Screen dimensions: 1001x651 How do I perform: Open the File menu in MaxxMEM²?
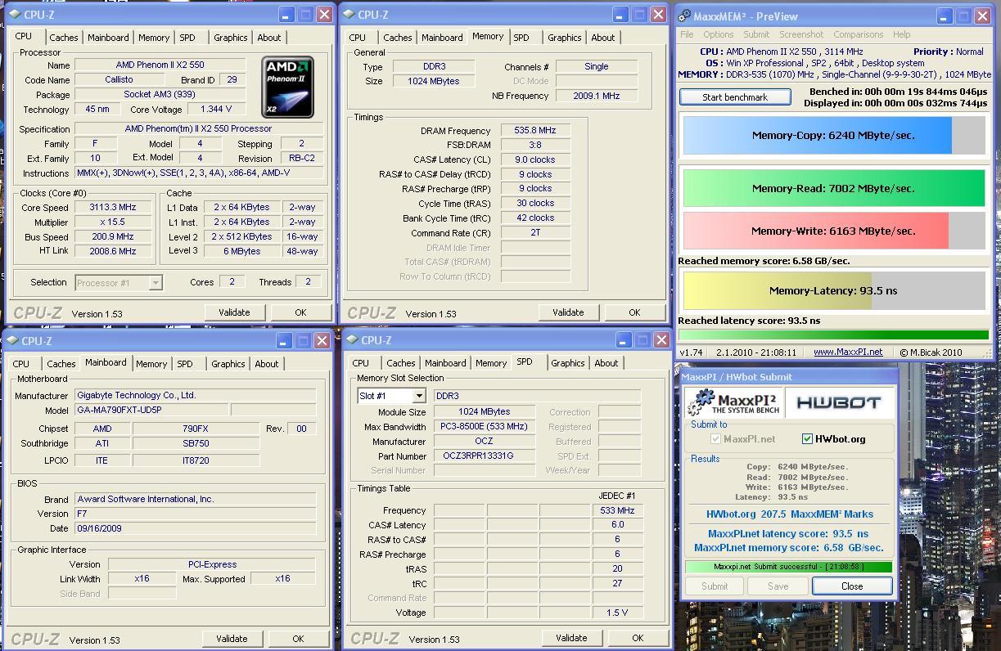(x=687, y=34)
